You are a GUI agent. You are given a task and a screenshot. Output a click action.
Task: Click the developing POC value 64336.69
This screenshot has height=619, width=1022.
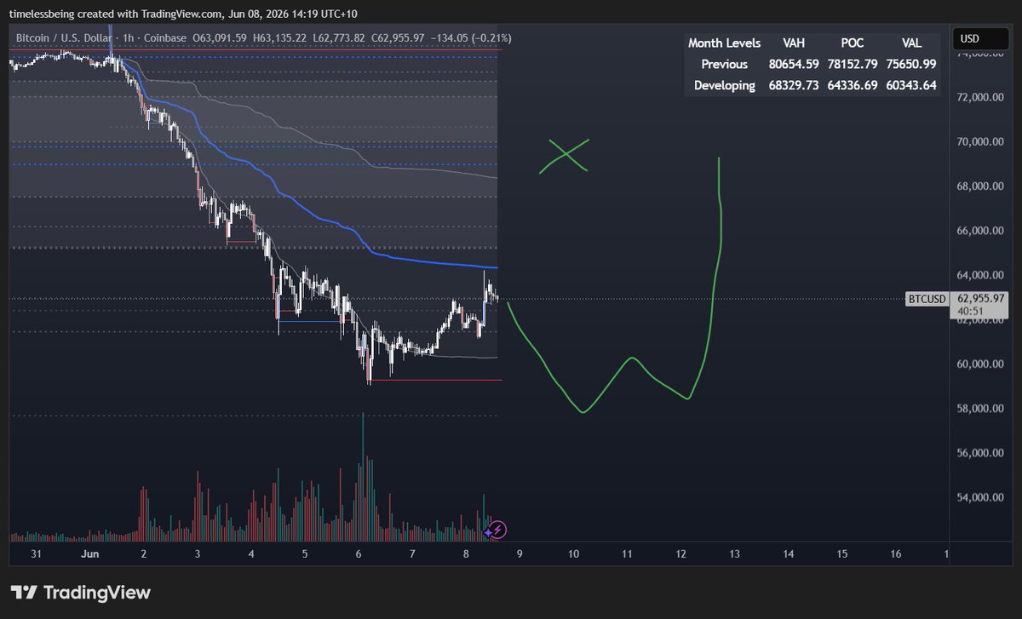pyautogui.click(x=852, y=86)
